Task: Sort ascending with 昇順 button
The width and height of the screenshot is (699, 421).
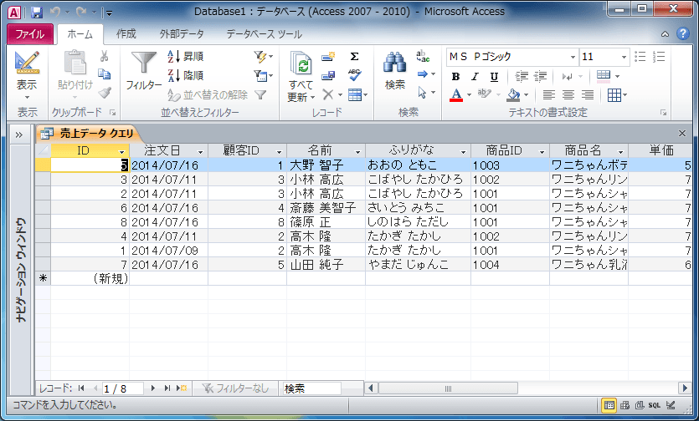Action: [x=186, y=57]
